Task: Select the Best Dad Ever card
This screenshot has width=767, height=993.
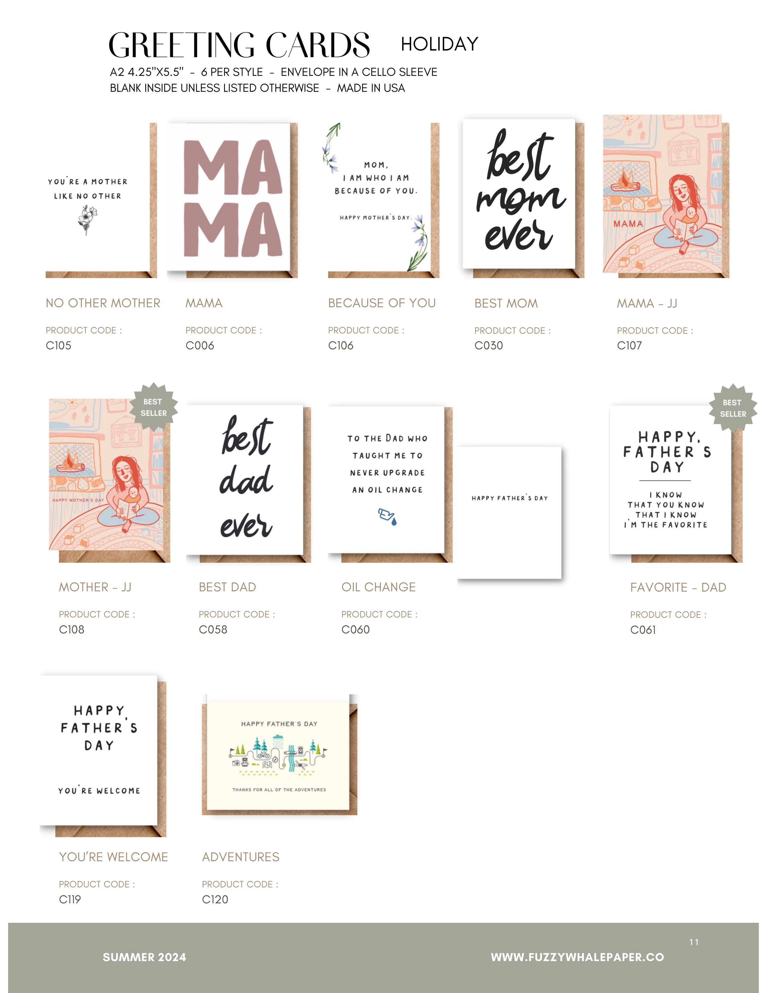Action: tap(248, 483)
